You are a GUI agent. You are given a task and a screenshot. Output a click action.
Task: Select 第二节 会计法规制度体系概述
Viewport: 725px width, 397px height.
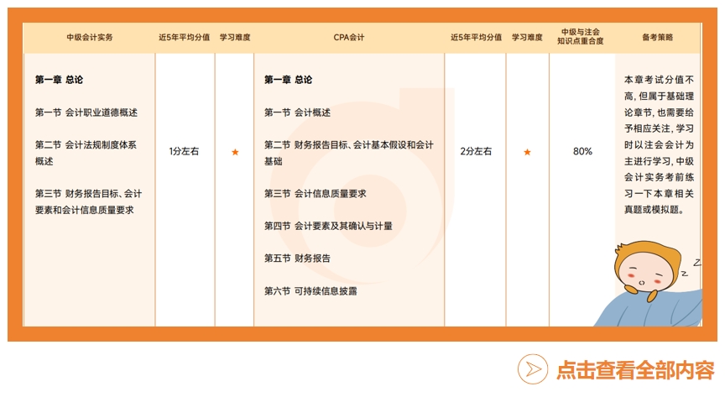pos(86,153)
